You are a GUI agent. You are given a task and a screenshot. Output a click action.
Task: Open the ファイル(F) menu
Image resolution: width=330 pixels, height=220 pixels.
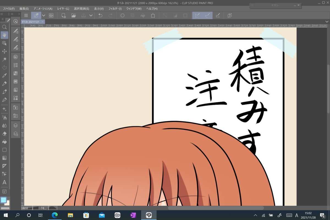point(9,9)
